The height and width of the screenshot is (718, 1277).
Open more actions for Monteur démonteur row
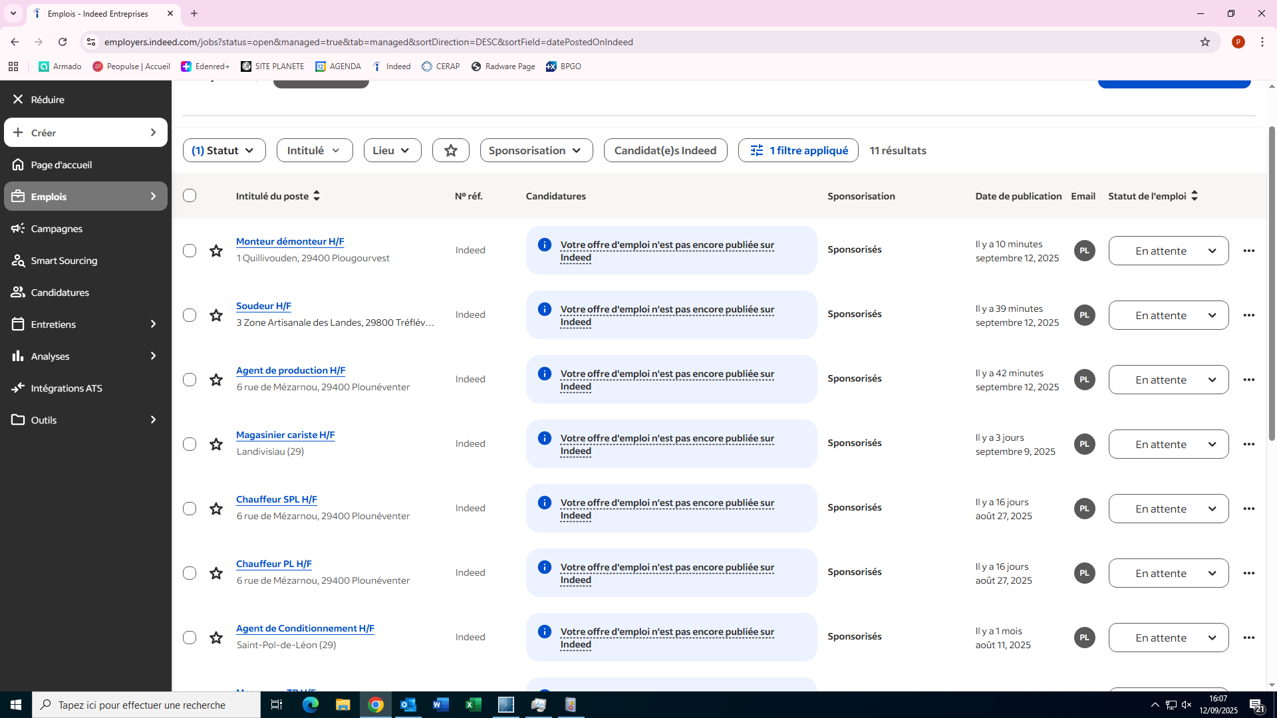pos(1249,251)
